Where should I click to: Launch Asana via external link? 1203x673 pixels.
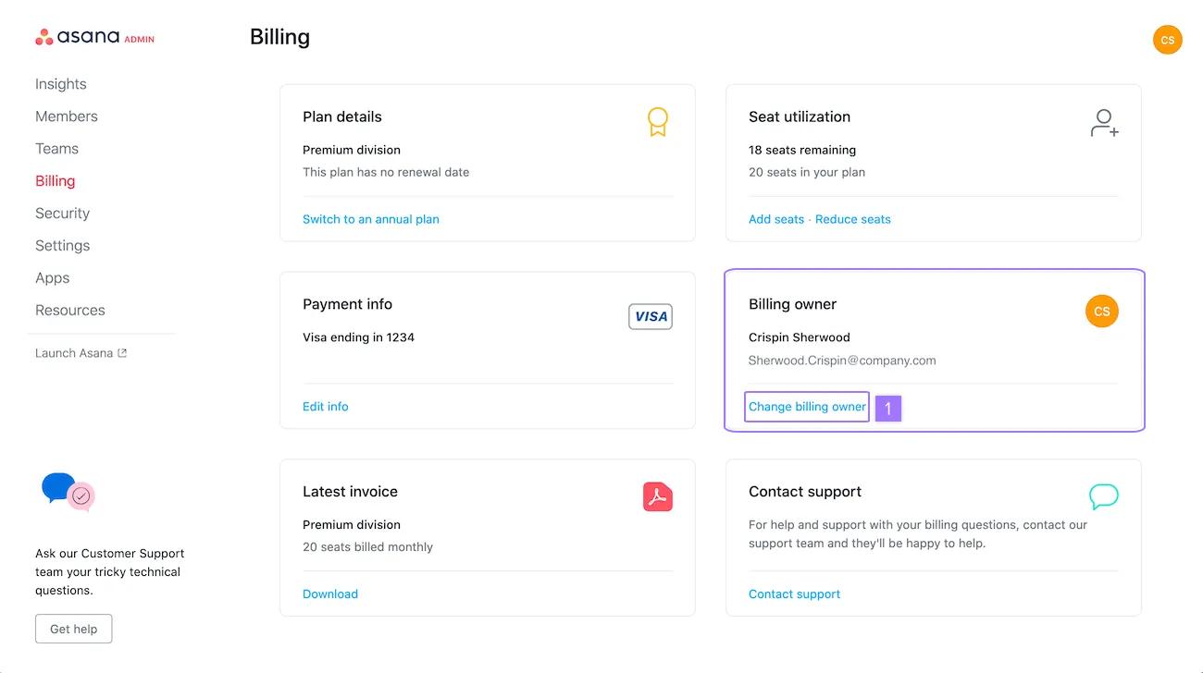tap(81, 353)
